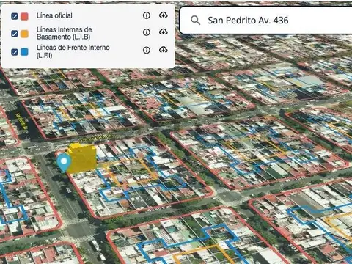Click the orange L.I.B color swatch
This screenshot has height=264, width=352.
point(24,34)
